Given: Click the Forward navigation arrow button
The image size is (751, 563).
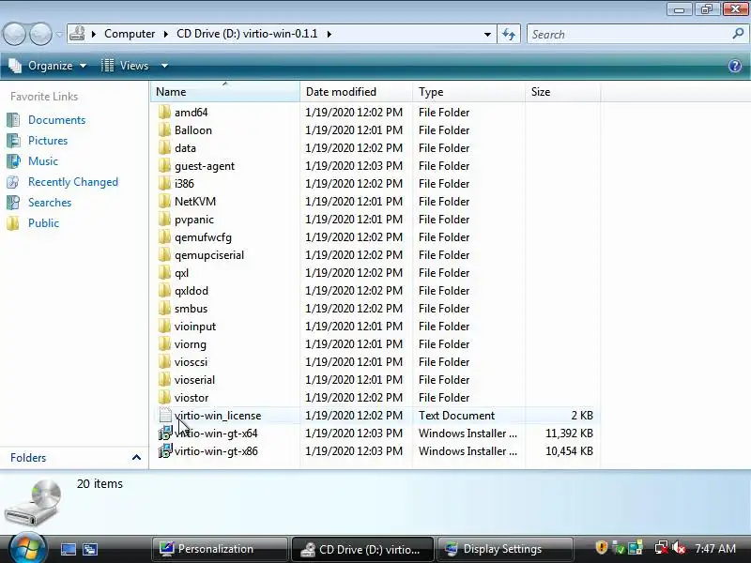Looking at the screenshot, I should tap(40, 34).
